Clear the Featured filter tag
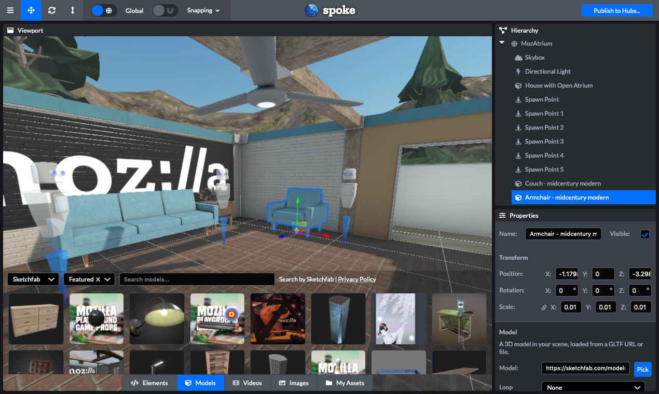 [98, 279]
